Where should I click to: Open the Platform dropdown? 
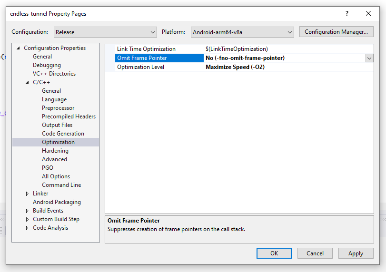click(242, 32)
